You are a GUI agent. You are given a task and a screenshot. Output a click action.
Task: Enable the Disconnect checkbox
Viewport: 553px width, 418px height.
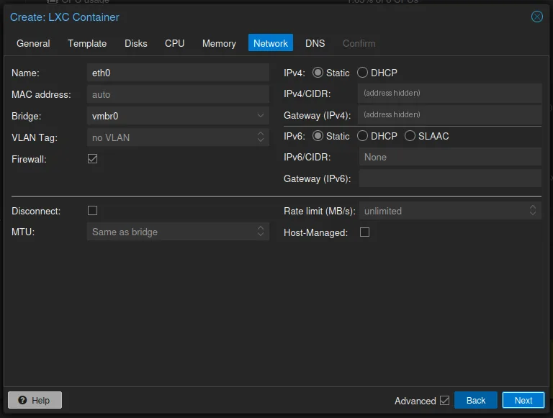click(x=92, y=210)
